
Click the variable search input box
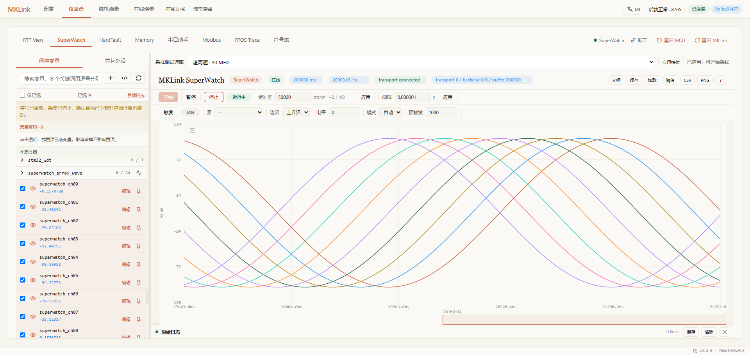(61, 78)
